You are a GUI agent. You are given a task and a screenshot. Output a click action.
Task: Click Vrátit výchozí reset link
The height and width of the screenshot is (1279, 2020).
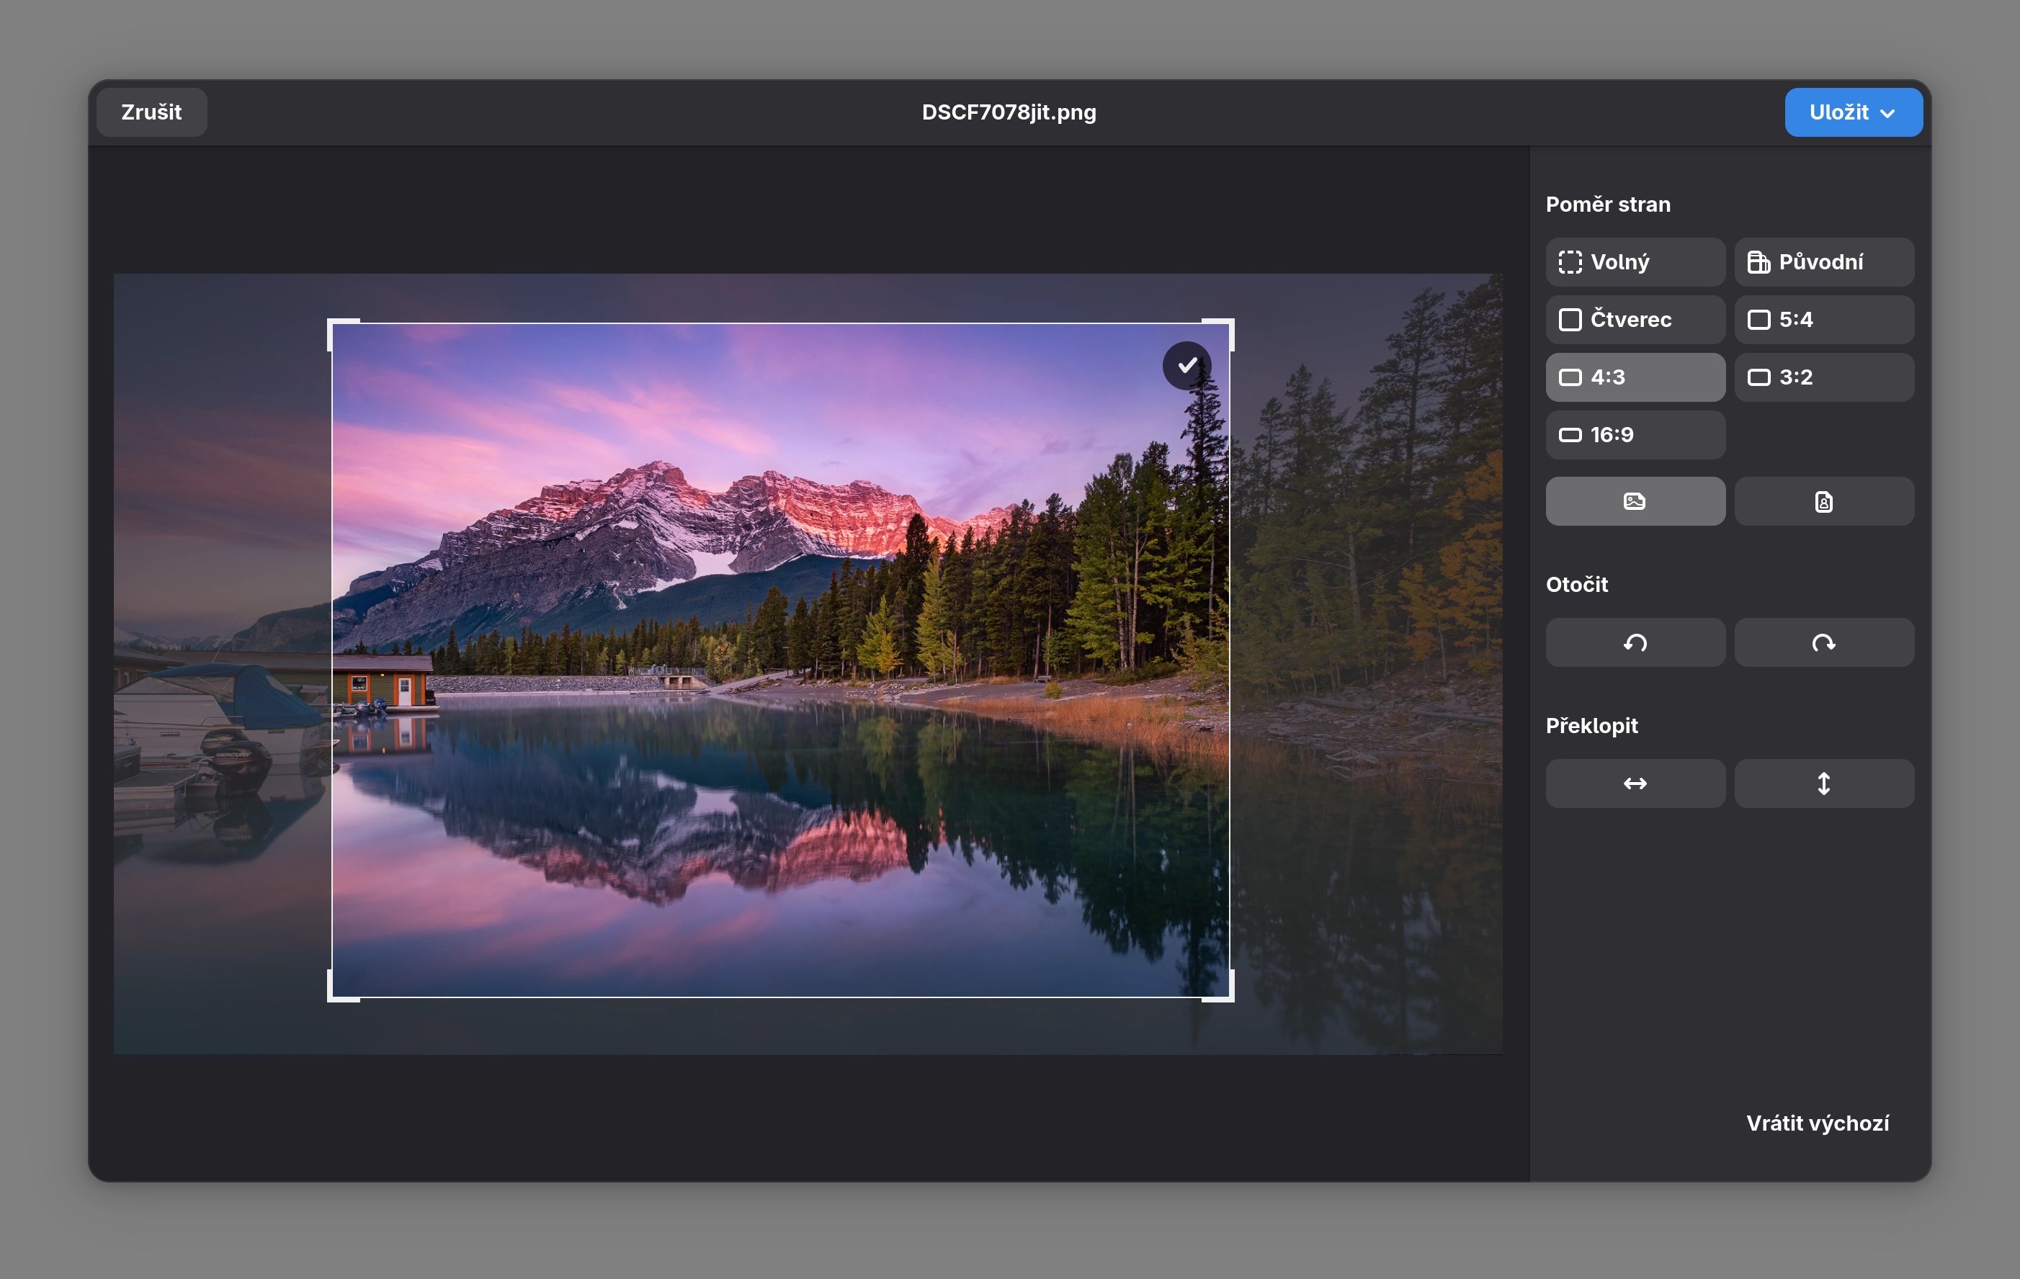coord(1817,1123)
